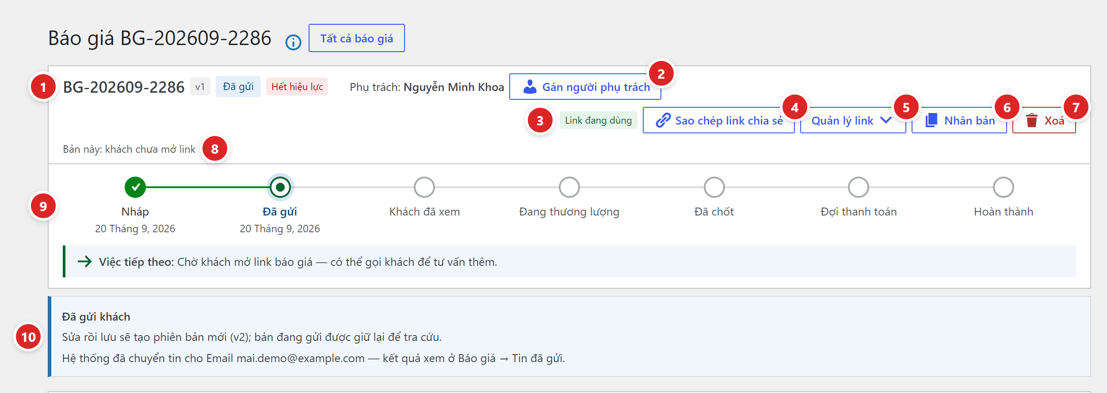Screen dimensions: 1107x393
Task: Click the email mai.demo@example.com text
Action: (300, 358)
